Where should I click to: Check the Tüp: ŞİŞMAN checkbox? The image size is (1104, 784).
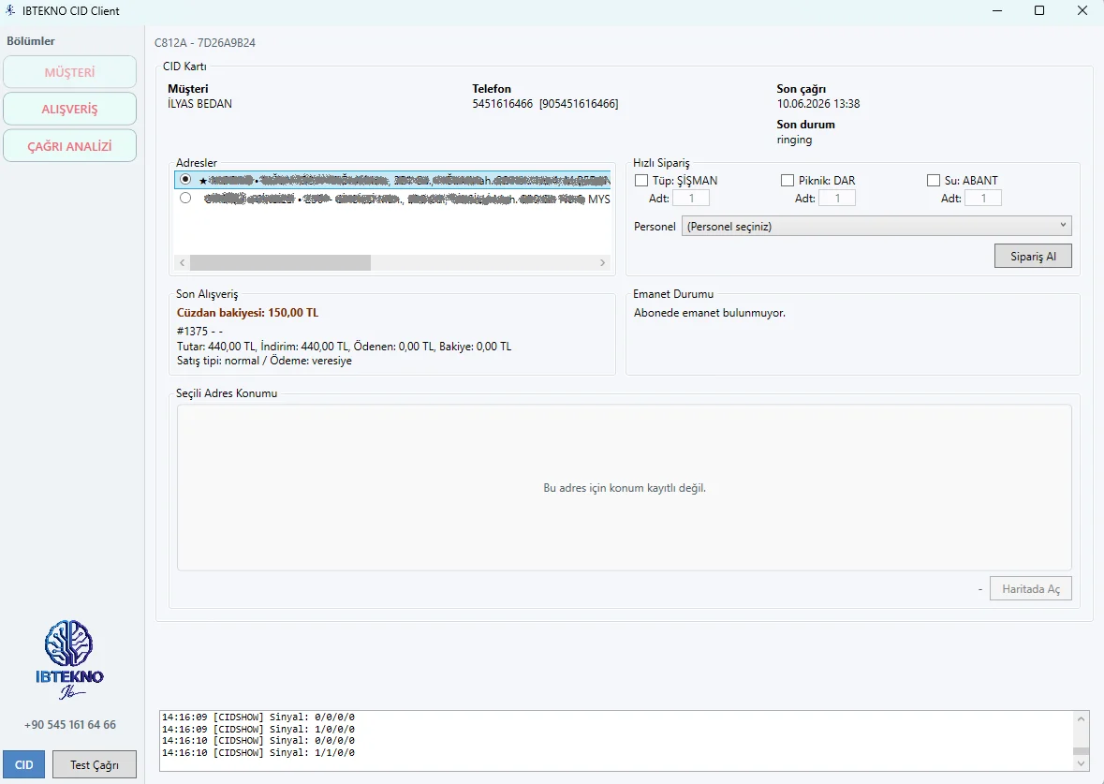(x=641, y=181)
